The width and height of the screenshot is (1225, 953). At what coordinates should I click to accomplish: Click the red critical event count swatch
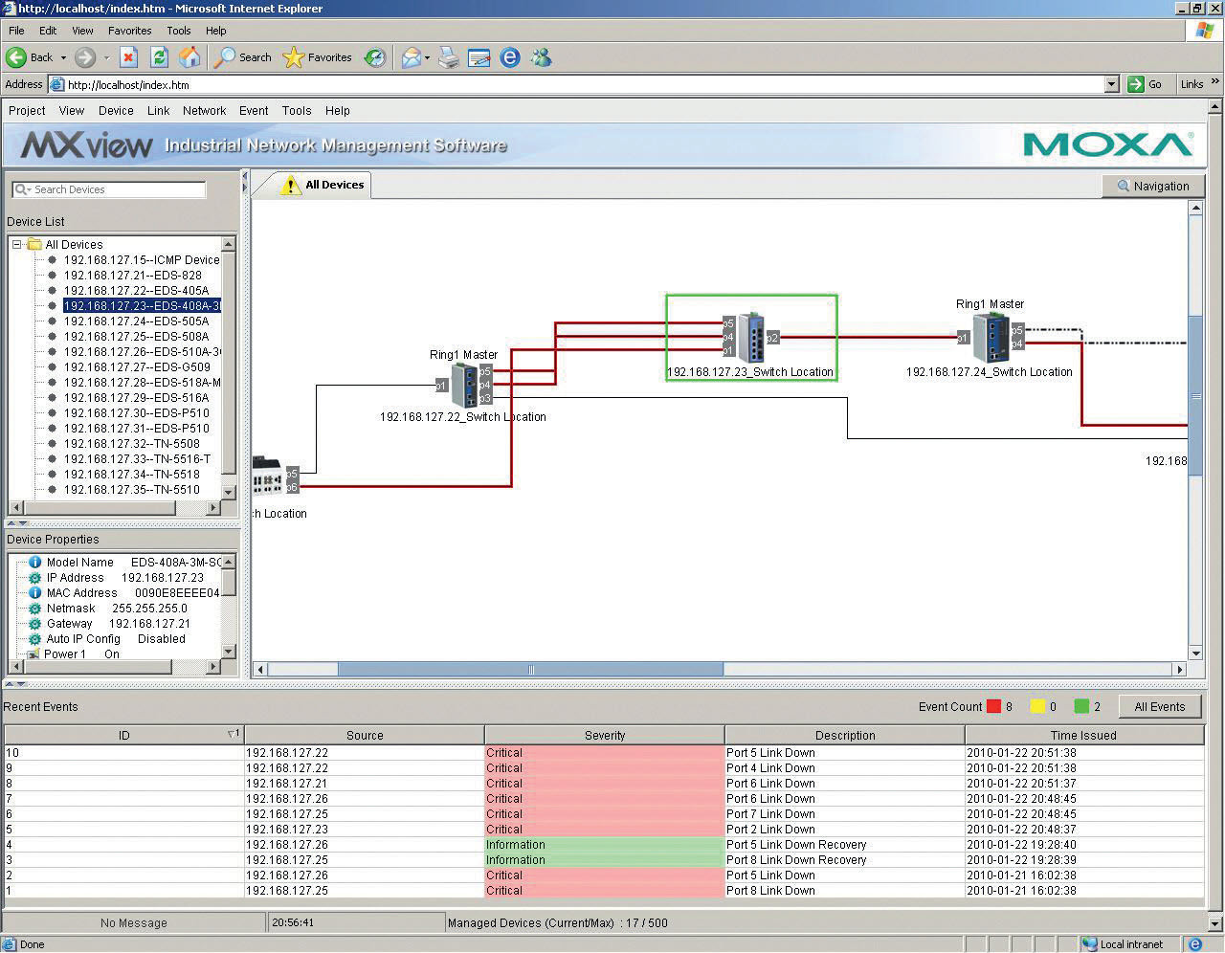(993, 707)
